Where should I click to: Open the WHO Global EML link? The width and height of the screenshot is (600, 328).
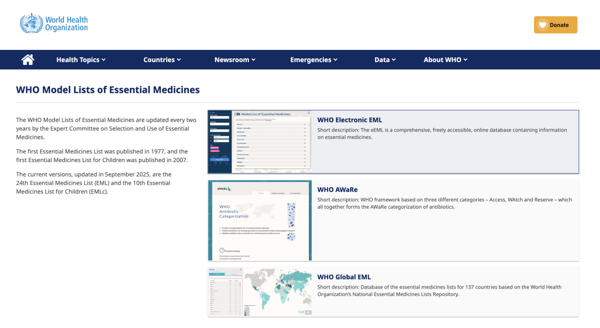344,277
